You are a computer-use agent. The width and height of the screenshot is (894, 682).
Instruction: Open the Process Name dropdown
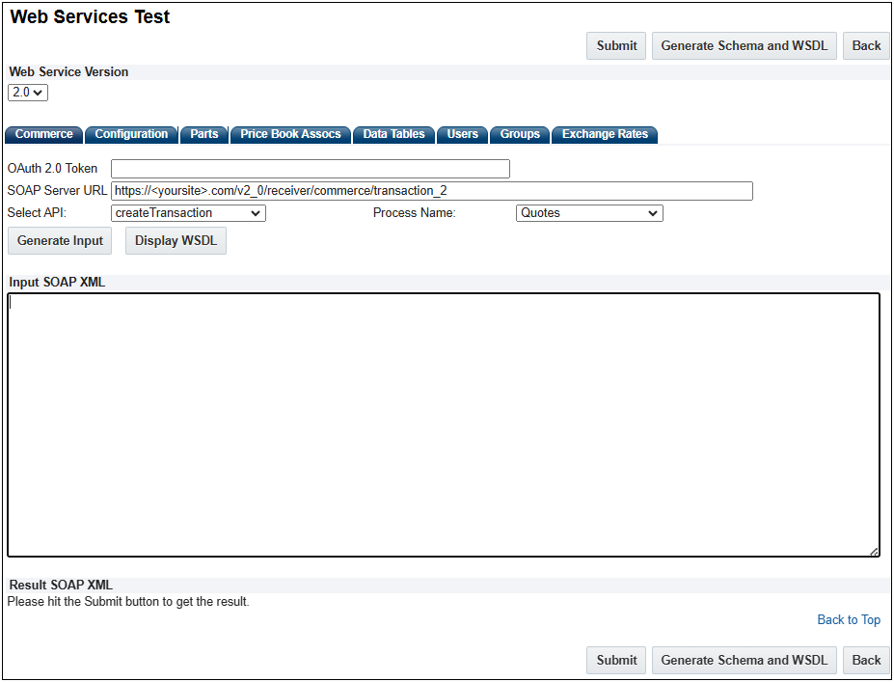click(588, 212)
